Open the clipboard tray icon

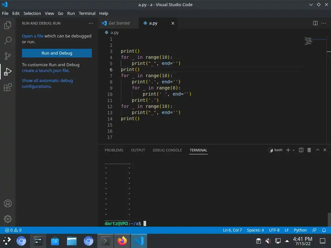coord(258,241)
